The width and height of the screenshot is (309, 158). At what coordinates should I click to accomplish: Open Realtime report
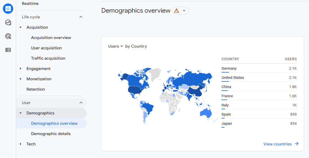pos(30,3)
